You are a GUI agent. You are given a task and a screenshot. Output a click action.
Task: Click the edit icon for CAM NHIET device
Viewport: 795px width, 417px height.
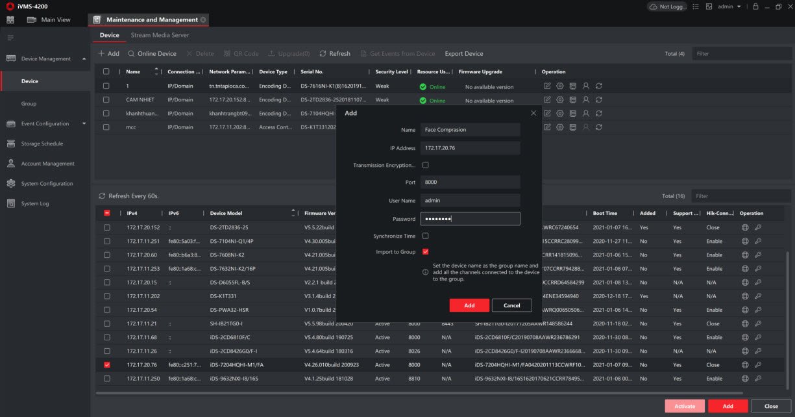tap(547, 100)
